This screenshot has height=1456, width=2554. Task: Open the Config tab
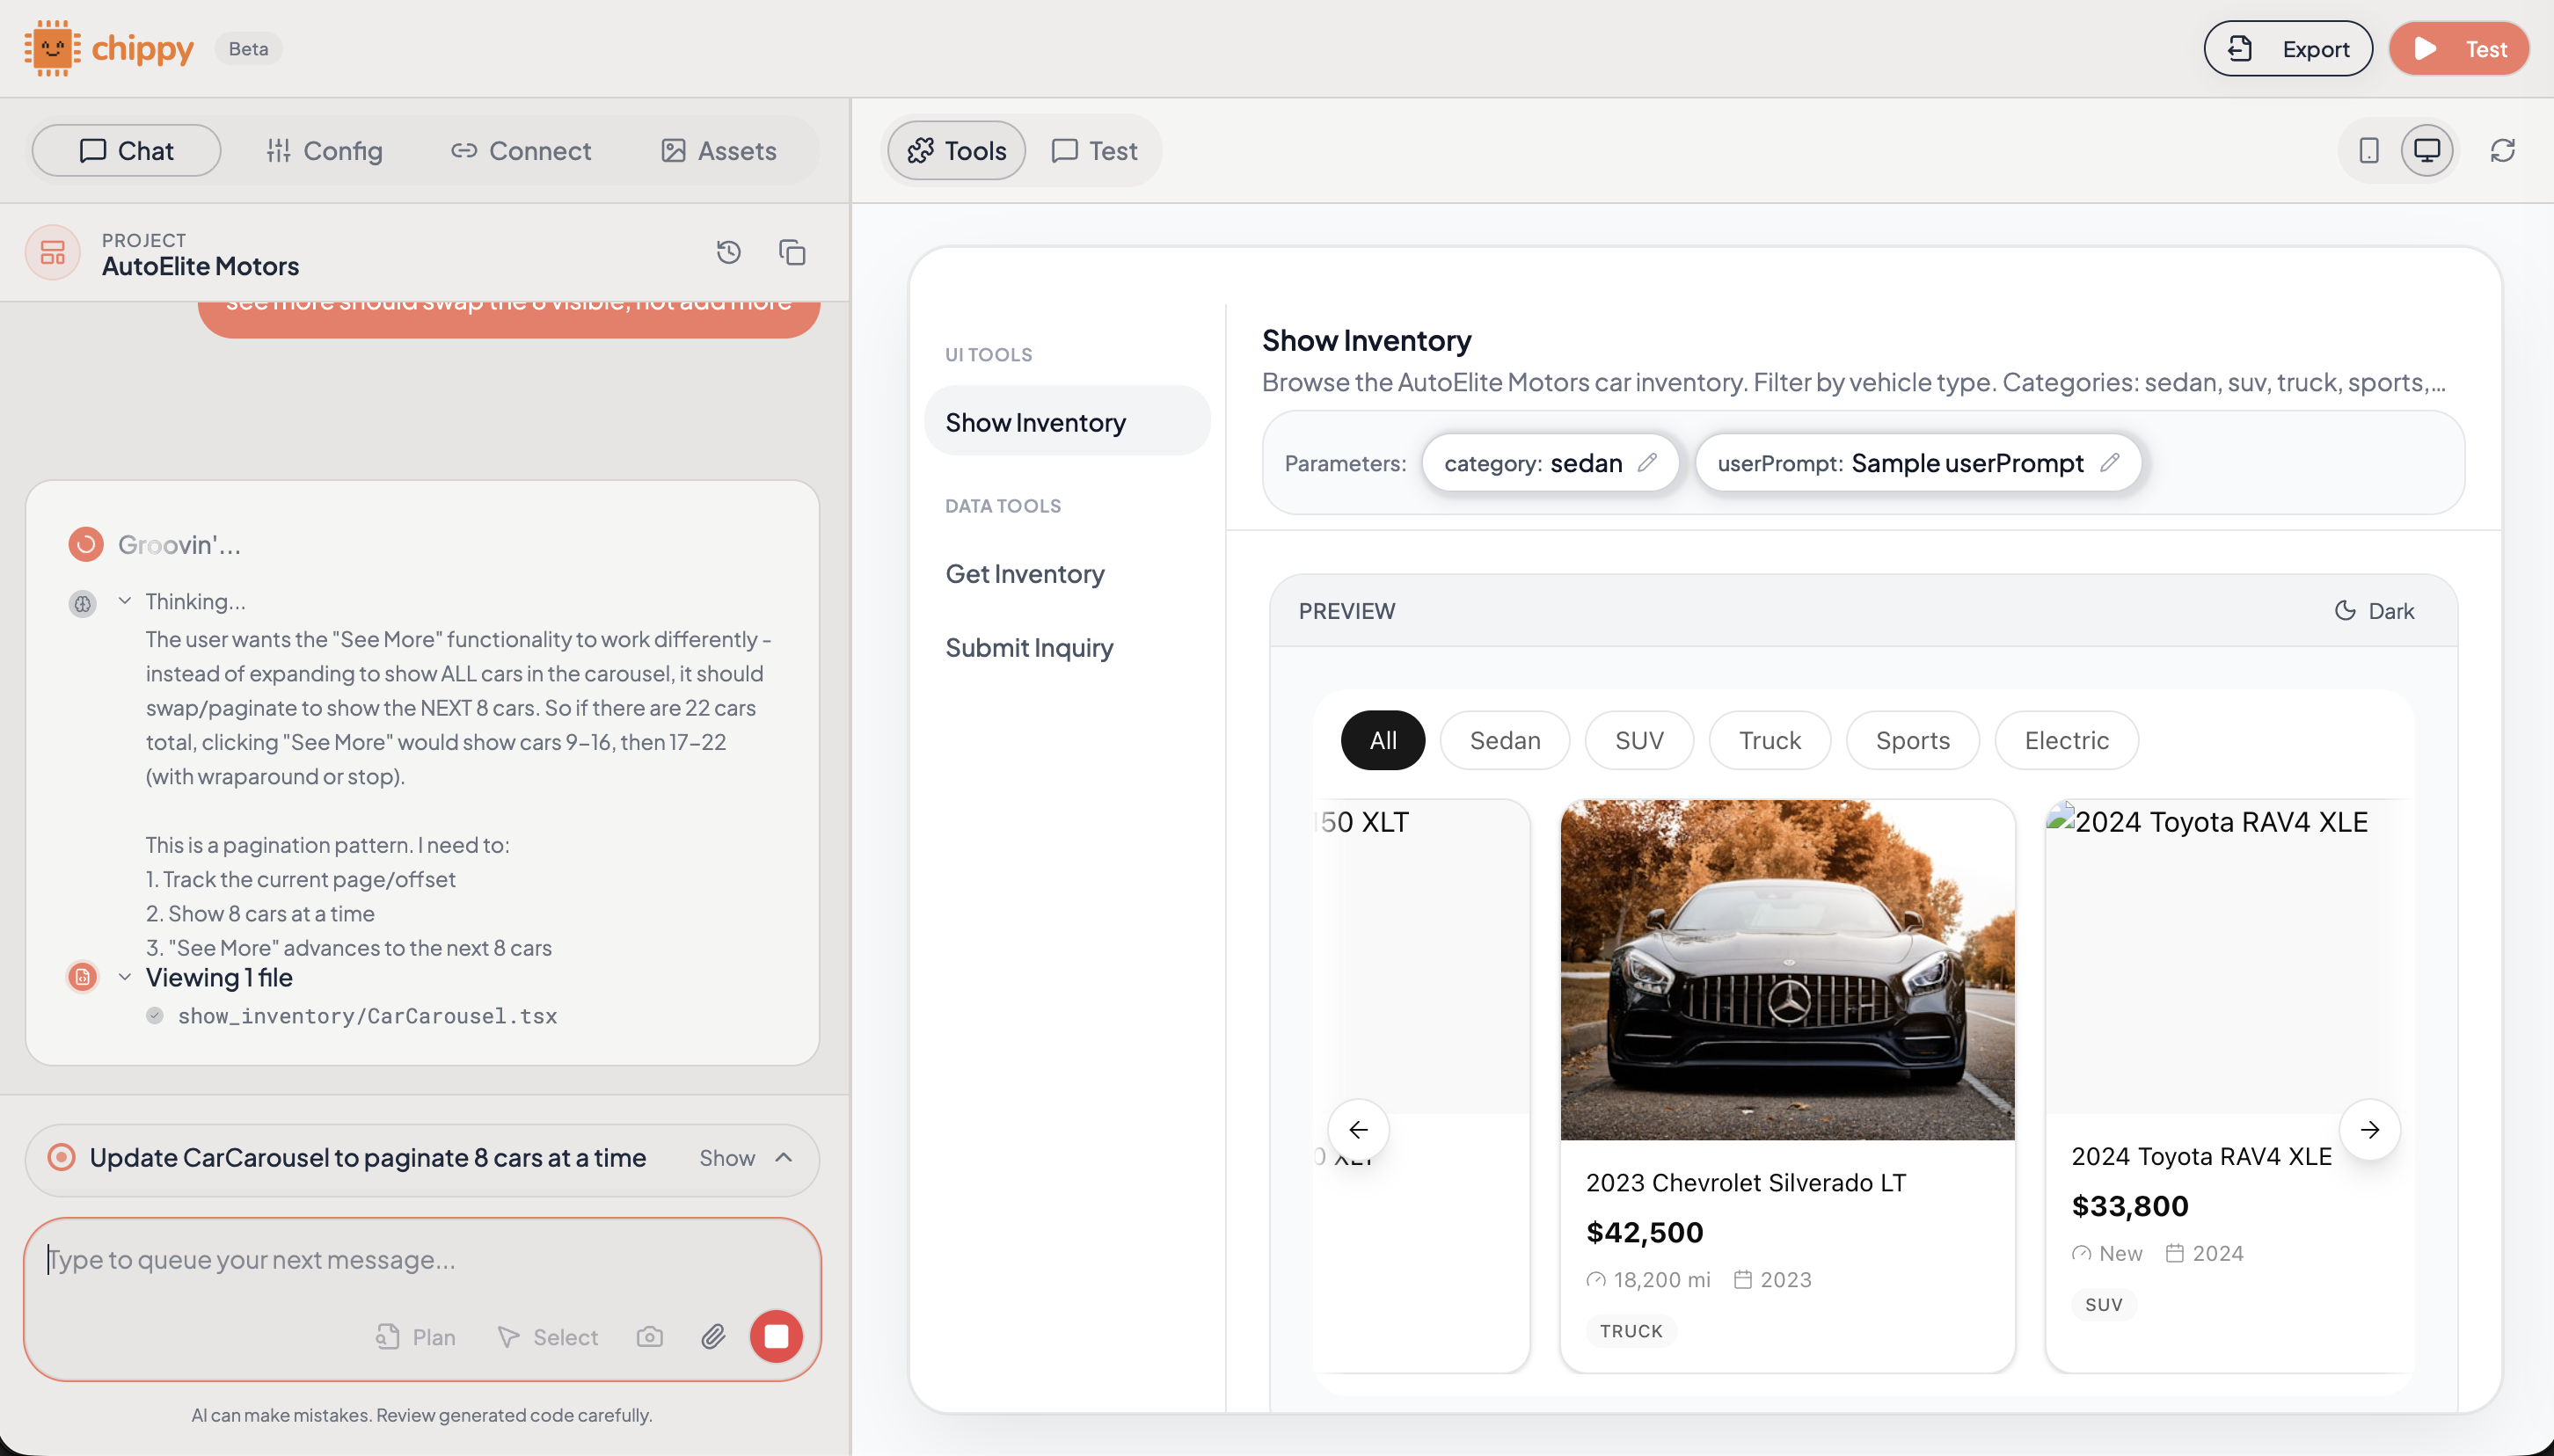[324, 151]
